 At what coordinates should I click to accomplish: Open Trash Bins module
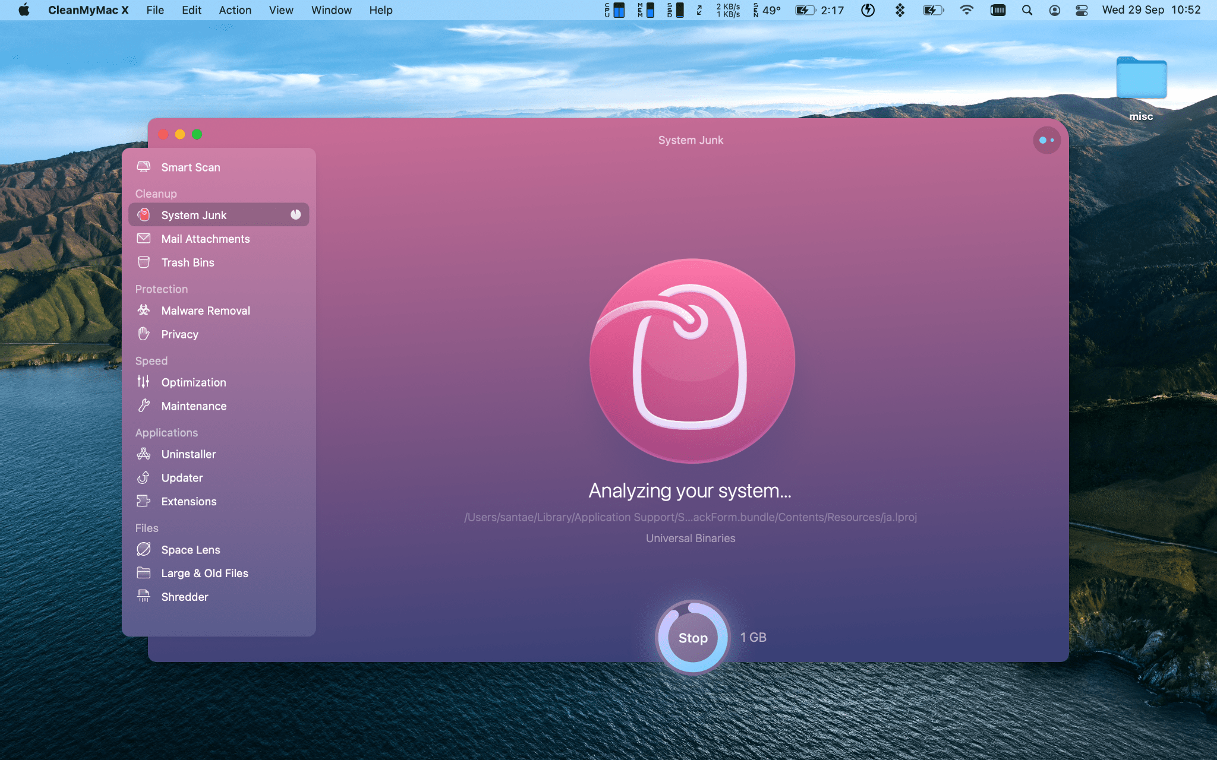pyautogui.click(x=219, y=262)
